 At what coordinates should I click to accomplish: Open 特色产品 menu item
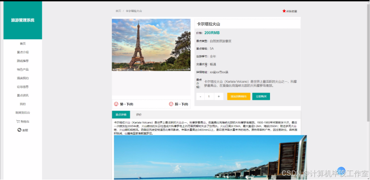(x=23, y=70)
